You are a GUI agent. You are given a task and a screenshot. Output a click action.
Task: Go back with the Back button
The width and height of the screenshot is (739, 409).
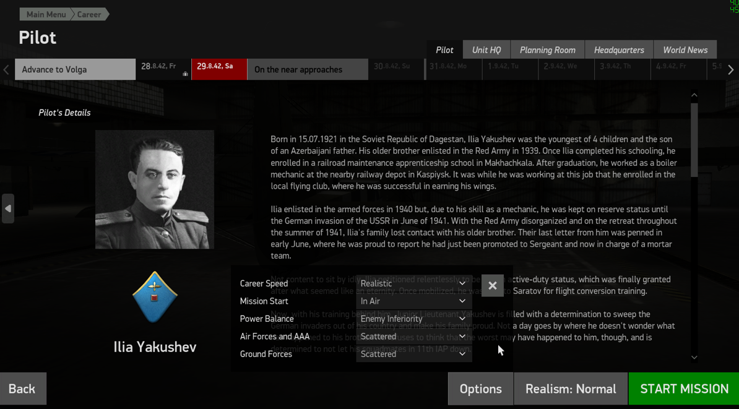coord(23,389)
